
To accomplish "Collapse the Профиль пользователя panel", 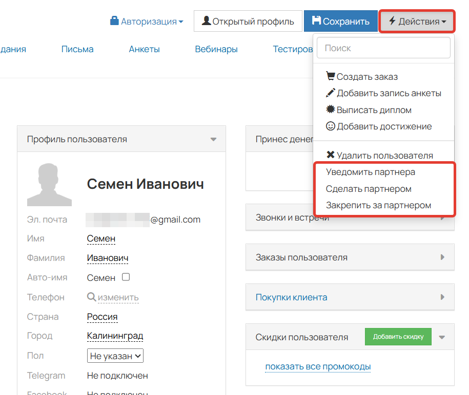I will click(213, 138).
